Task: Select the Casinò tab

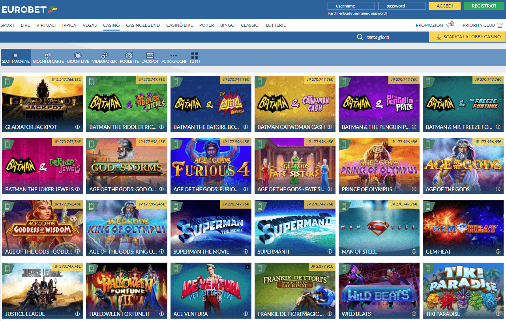Action: point(111,25)
